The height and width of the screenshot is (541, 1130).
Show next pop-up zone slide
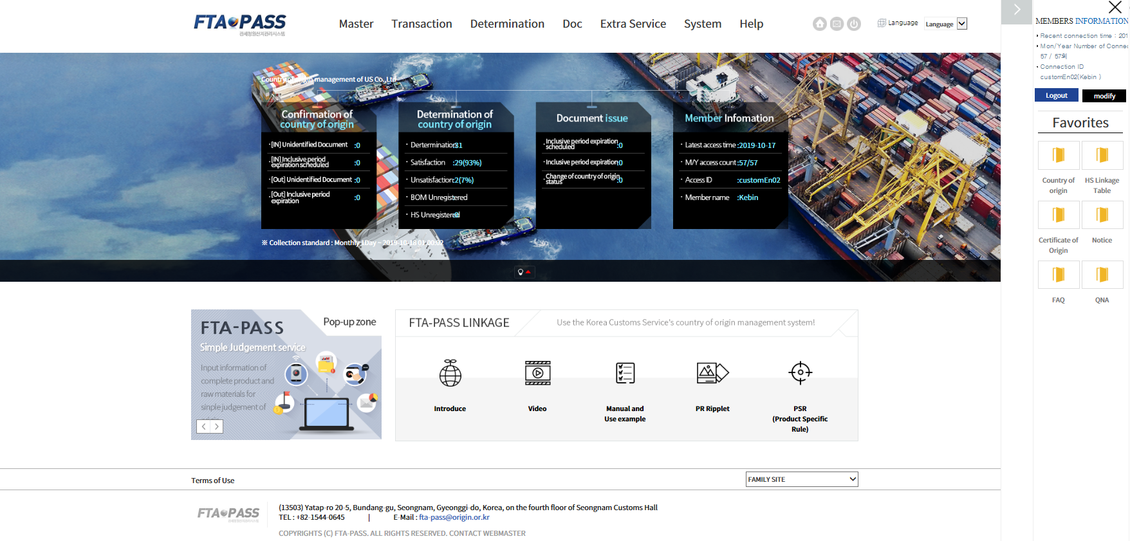tap(217, 426)
